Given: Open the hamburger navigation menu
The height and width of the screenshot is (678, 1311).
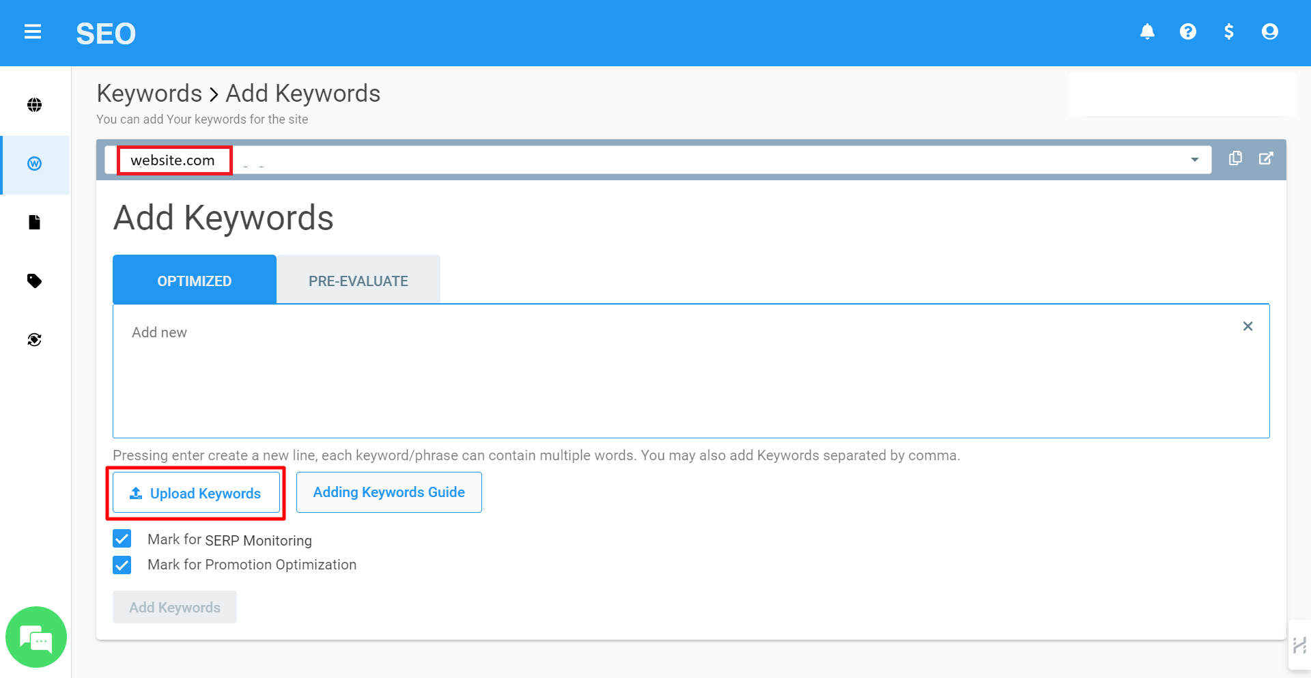Looking at the screenshot, I should [x=33, y=32].
